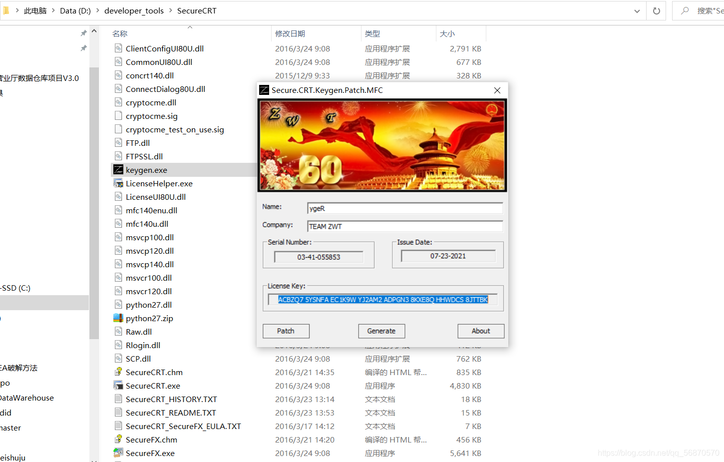Click the search box in Explorer
This screenshot has width=724, height=462.
699,11
